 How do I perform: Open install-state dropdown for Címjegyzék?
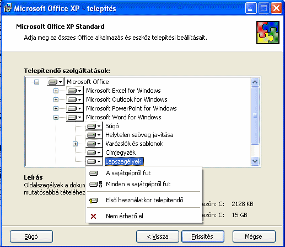tap(94, 153)
